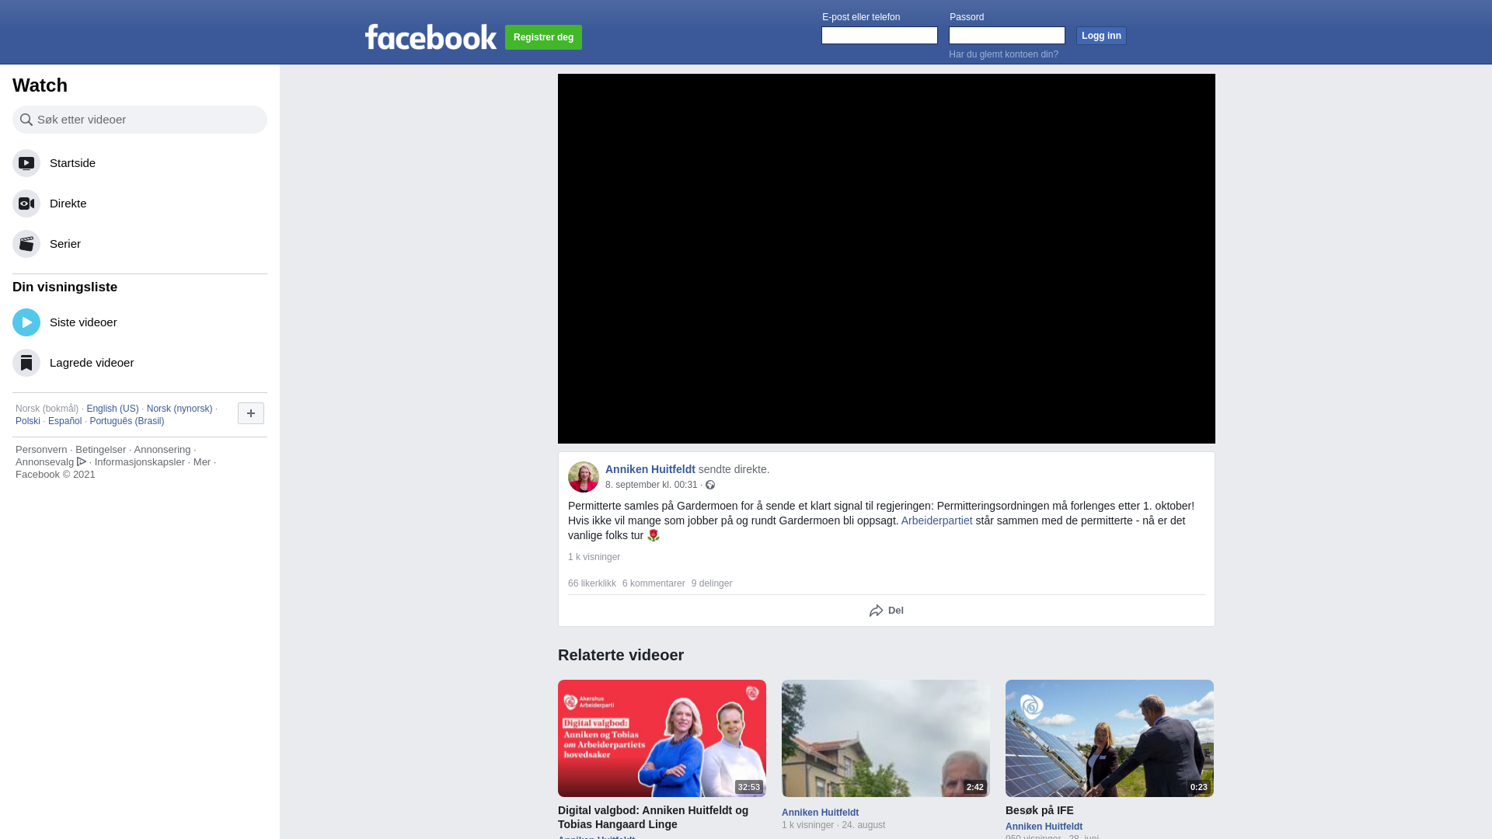Focus the E-post eller telefon field
The width and height of the screenshot is (1492, 839).
[880, 36]
